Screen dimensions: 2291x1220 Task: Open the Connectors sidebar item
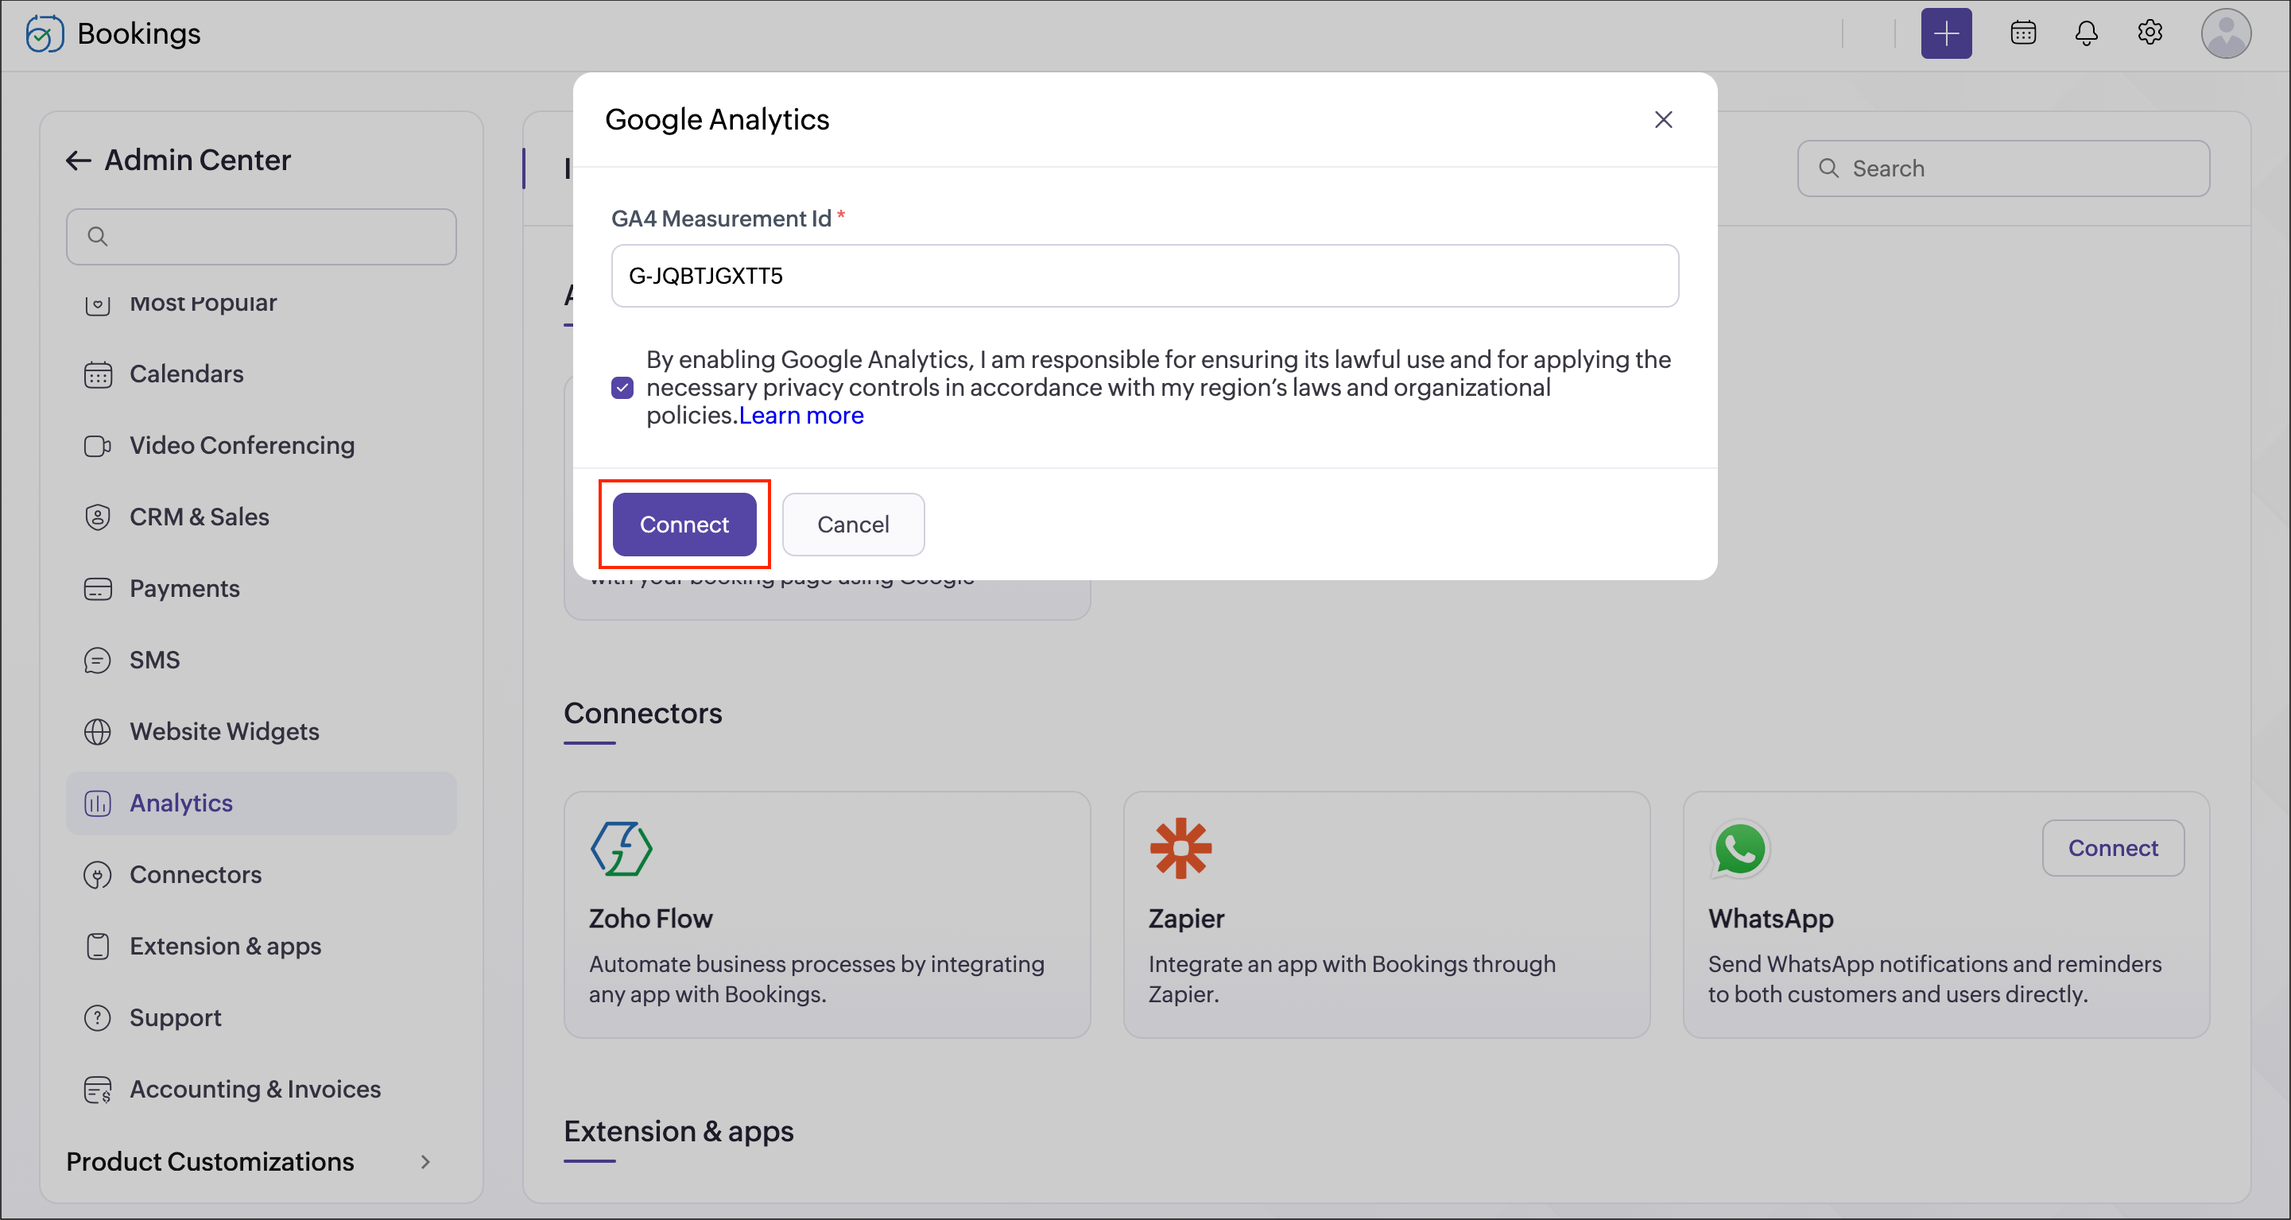(x=195, y=874)
